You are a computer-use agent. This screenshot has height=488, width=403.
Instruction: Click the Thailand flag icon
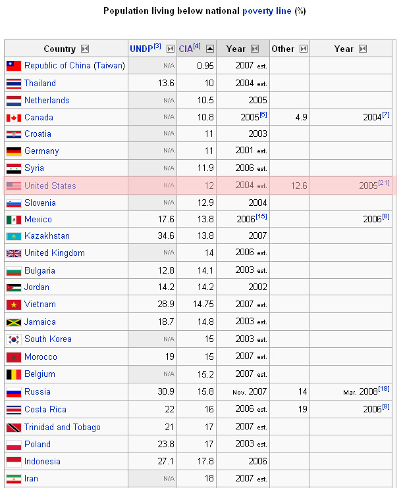pos(14,84)
